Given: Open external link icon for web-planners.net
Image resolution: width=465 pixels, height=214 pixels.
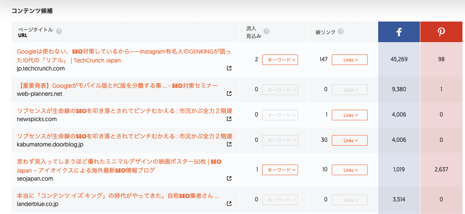Looking at the screenshot, I should click(229, 94).
